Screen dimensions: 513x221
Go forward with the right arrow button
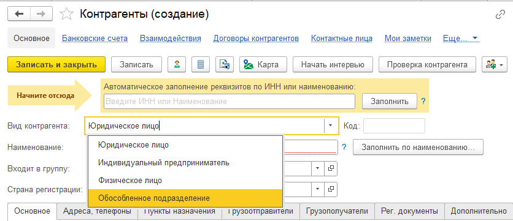(x=42, y=13)
